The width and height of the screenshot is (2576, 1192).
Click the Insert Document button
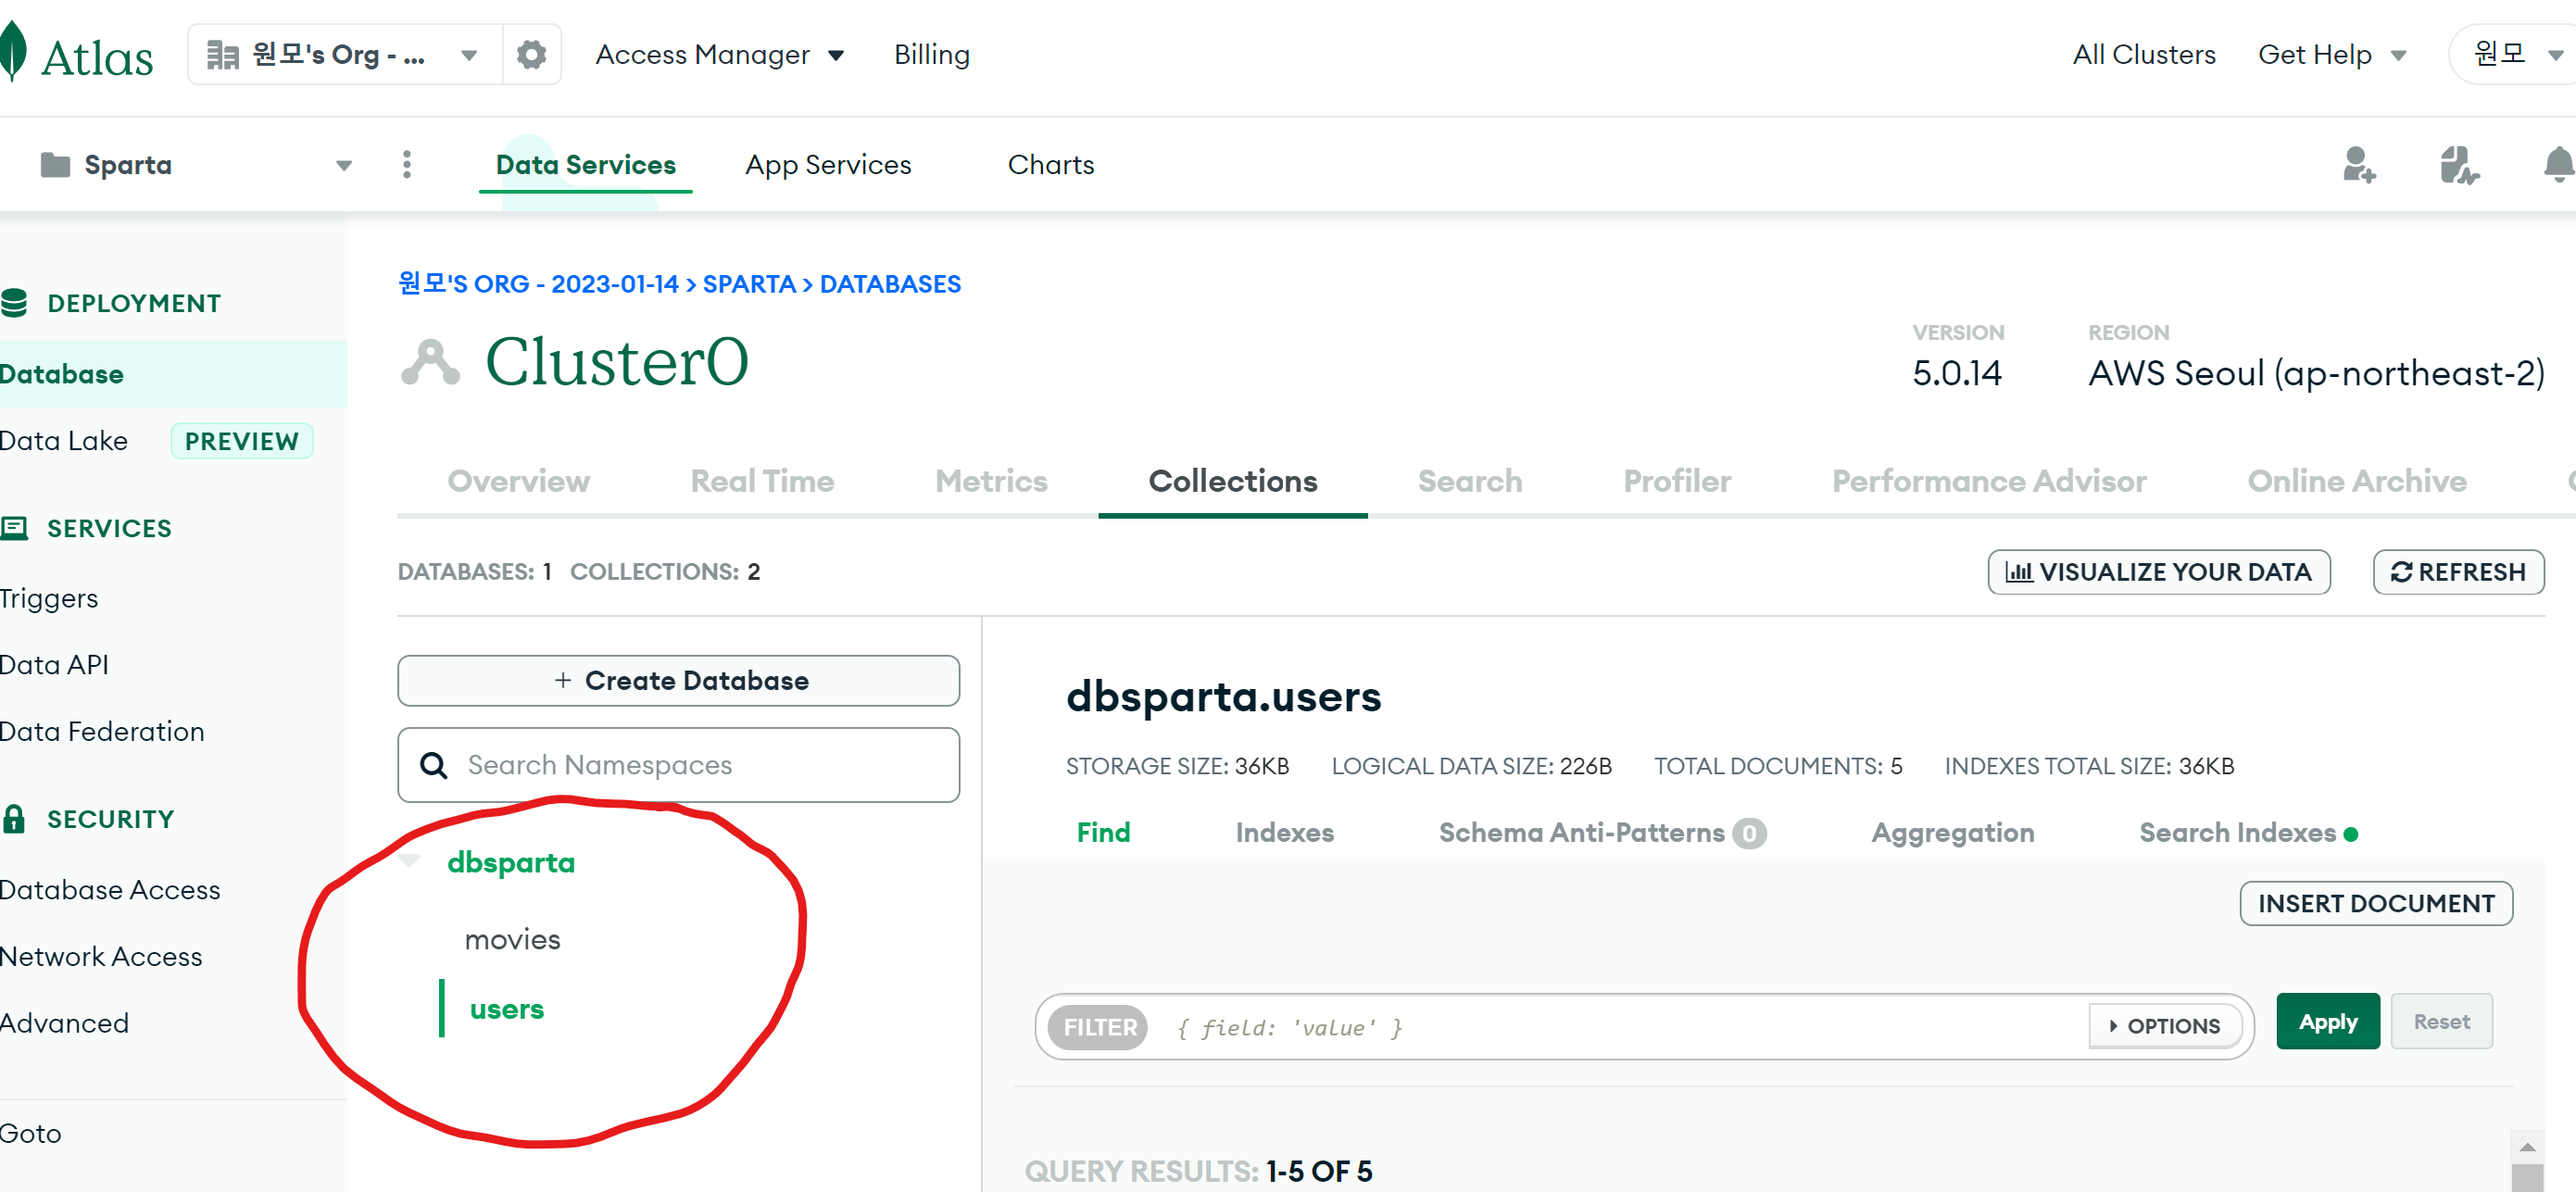pos(2375,903)
